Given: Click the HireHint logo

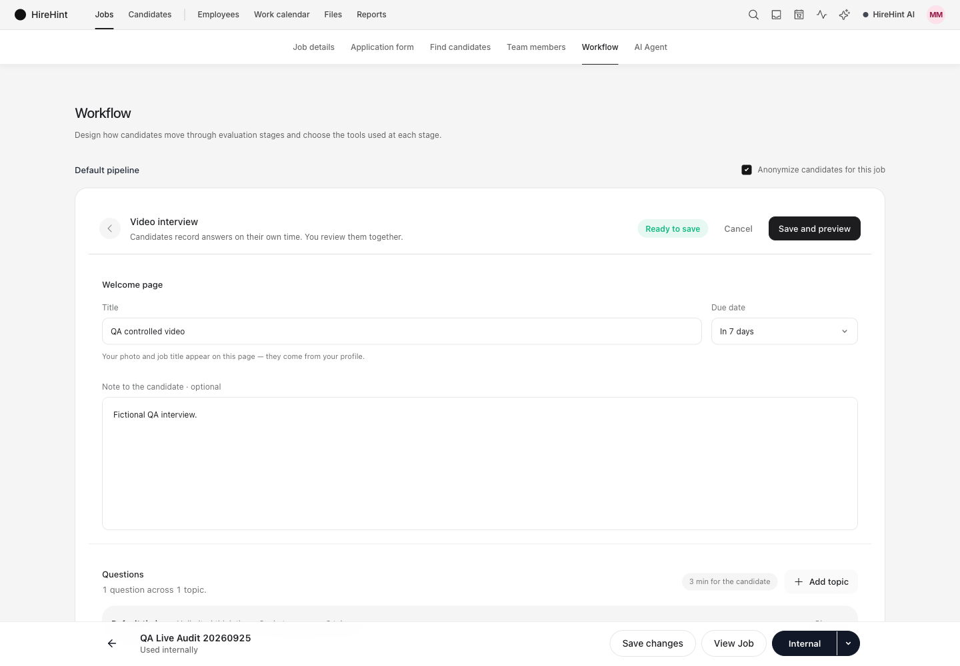Looking at the screenshot, I should (41, 15).
